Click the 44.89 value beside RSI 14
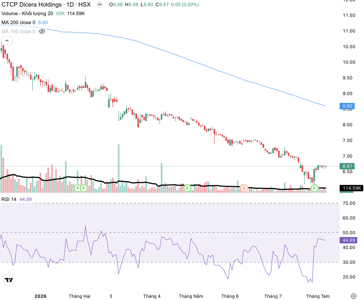The height and width of the screenshot is (300, 364). pos(25,199)
